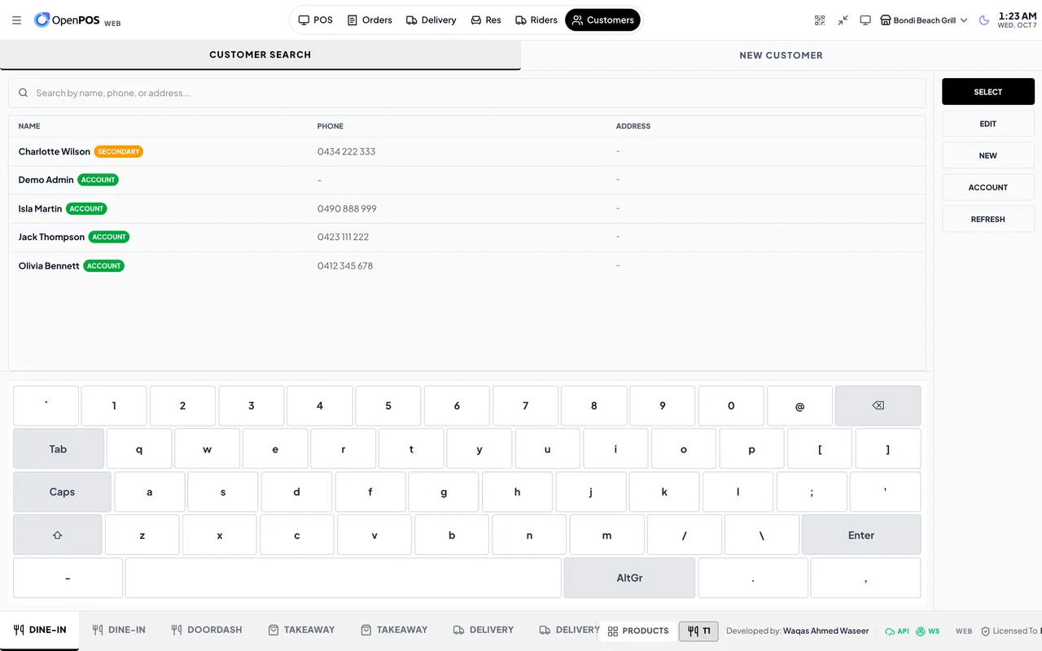Screen dimensions: 1042x651
Task: Click the Secondary badge beside Charlotte Wilson
Action: click(x=119, y=151)
